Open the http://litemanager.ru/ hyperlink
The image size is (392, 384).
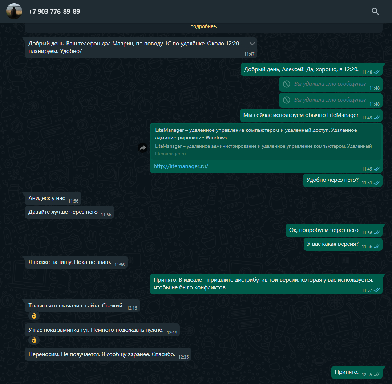[181, 166]
